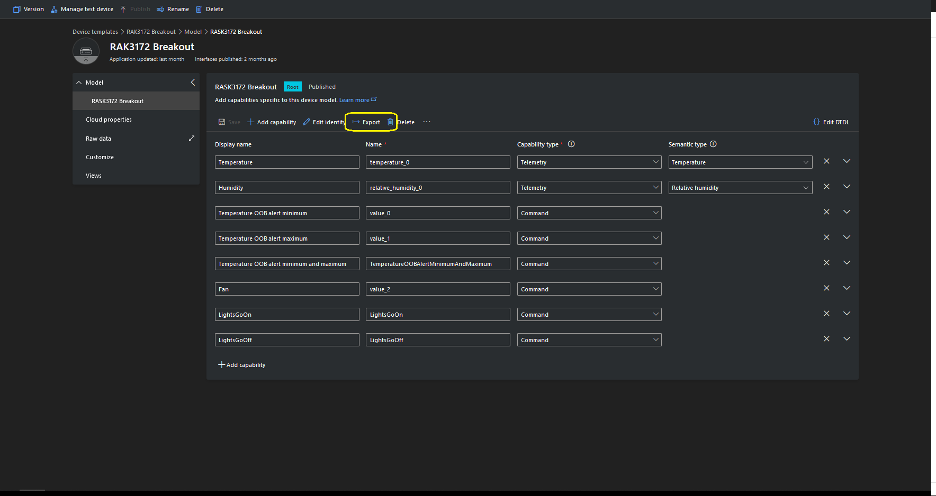Expand details chevron for Fan row
Image resolution: width=936 pixels, height=496 pixels.
coord(847,288)
